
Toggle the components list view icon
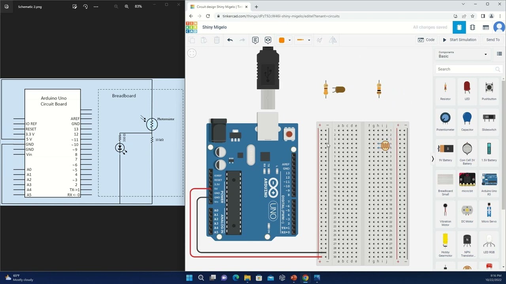[x=499, y=54]
